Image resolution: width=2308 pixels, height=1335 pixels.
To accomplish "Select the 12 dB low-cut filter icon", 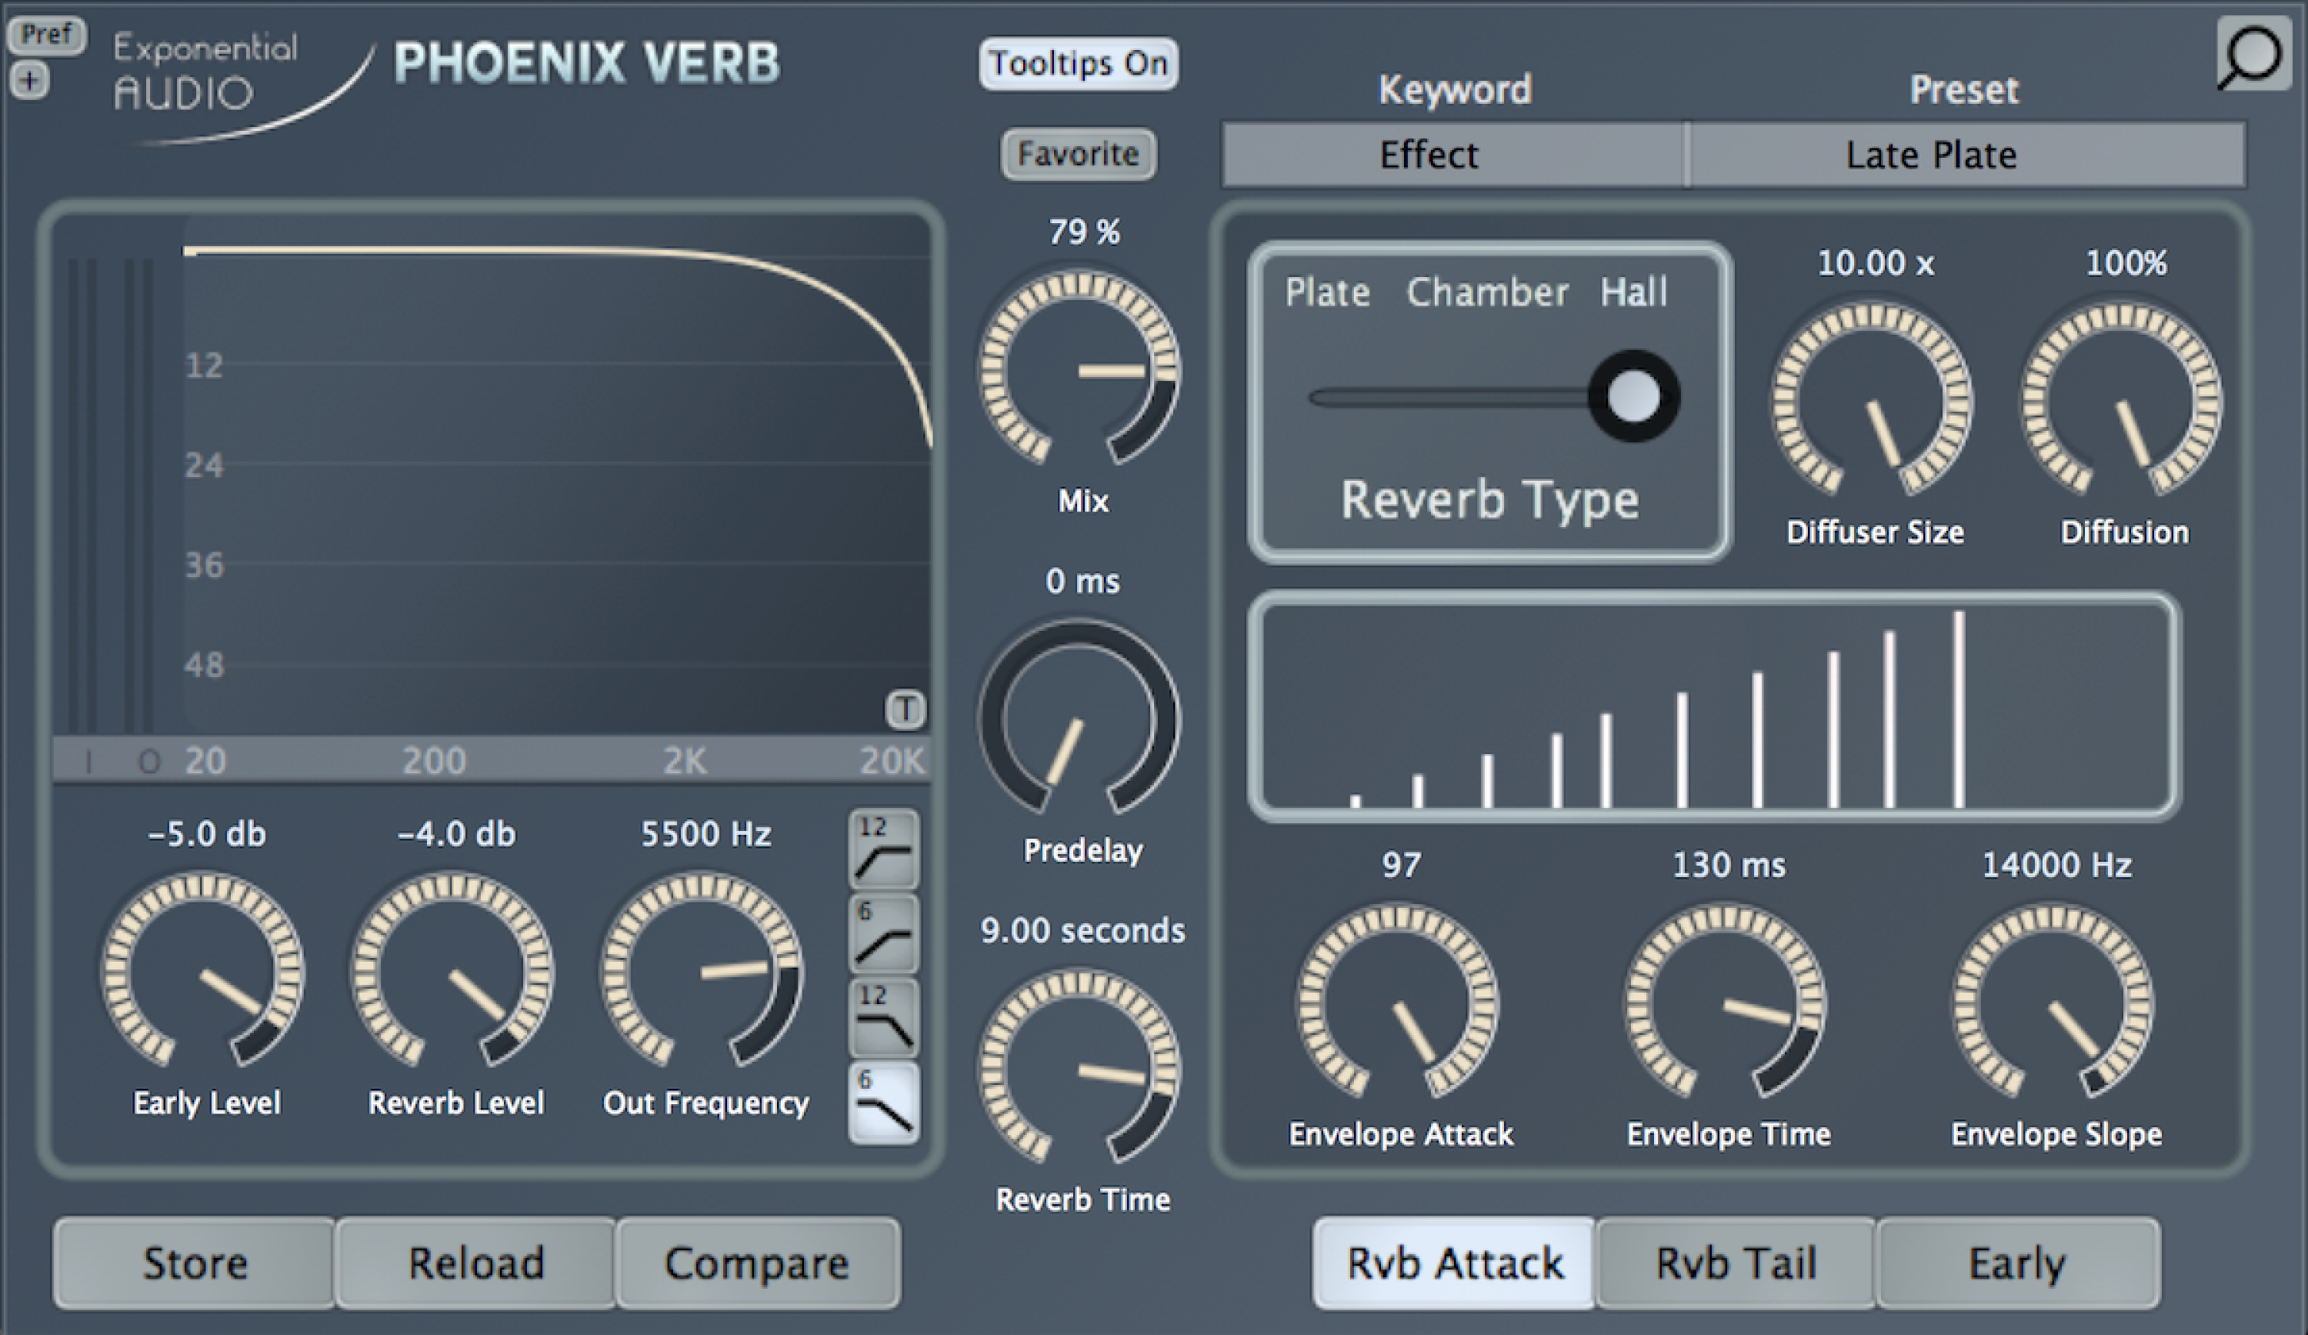I will pos(883,849).
